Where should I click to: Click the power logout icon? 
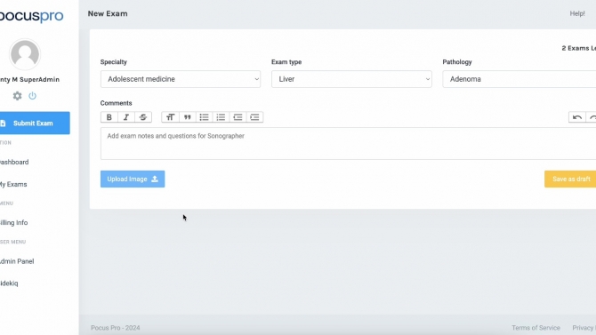[32, 96]
